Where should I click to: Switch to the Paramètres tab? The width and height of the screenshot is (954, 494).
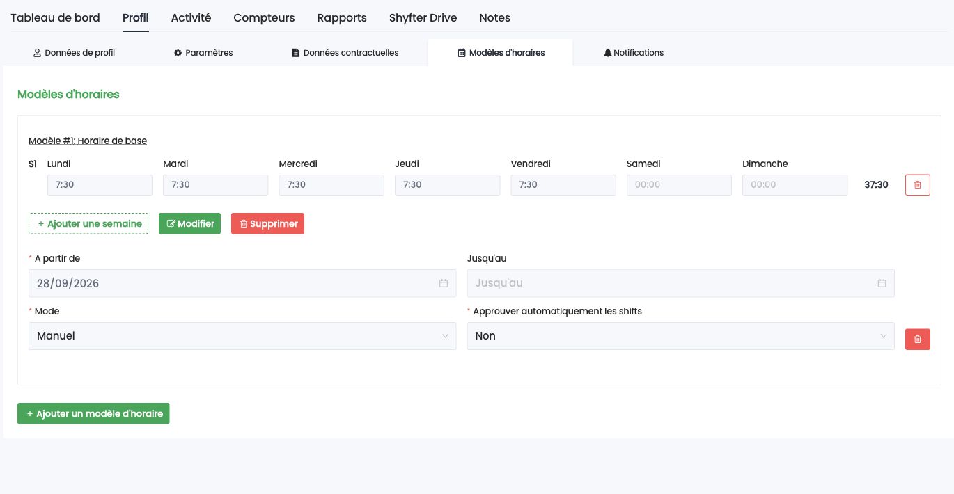(203, 53)
